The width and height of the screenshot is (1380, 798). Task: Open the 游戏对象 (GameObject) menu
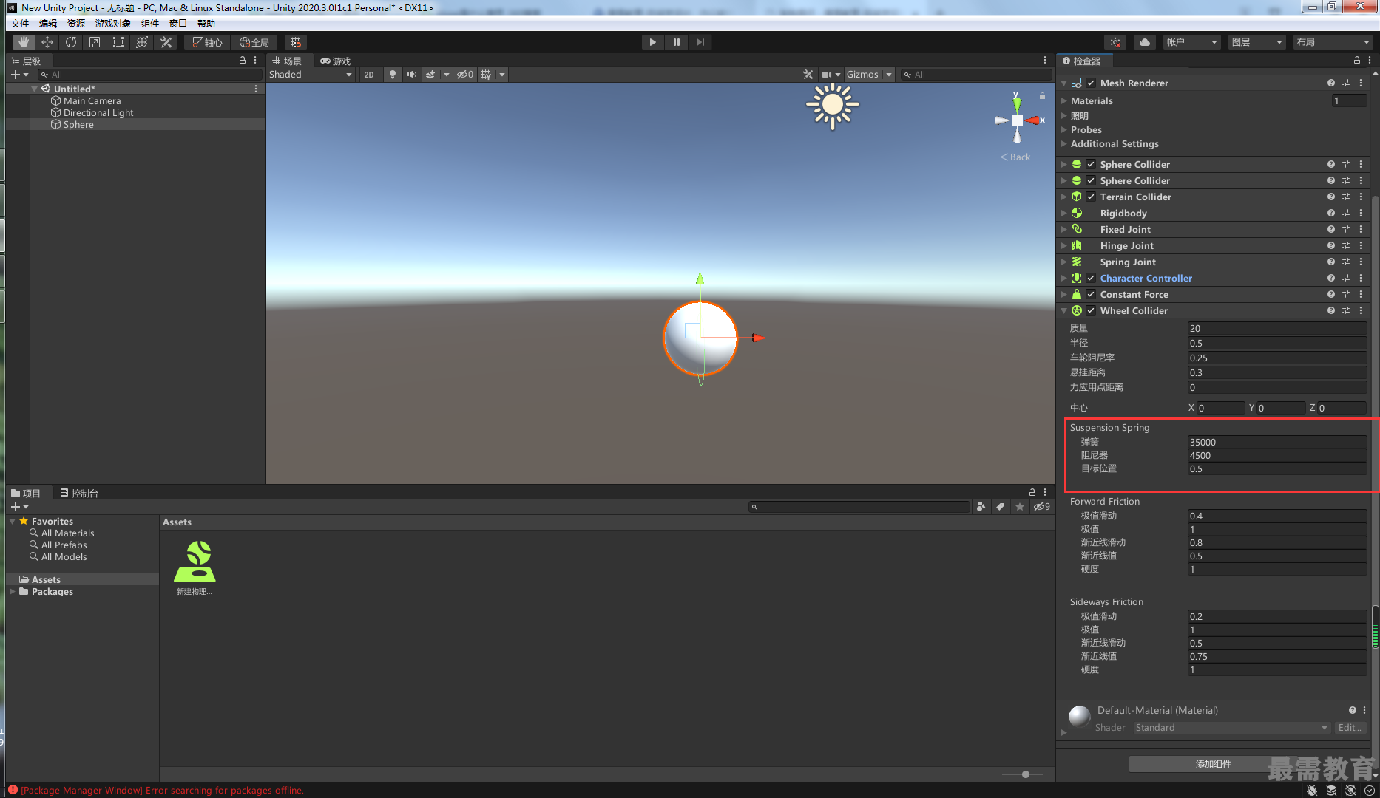tap(112, 23)
